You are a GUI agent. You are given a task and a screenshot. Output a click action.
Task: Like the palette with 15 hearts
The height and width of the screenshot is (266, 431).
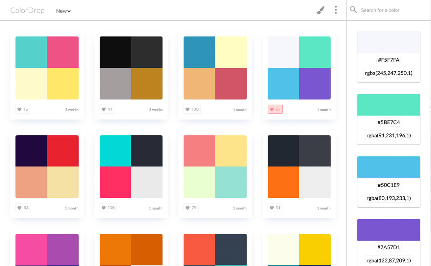[x=23, y=109]
